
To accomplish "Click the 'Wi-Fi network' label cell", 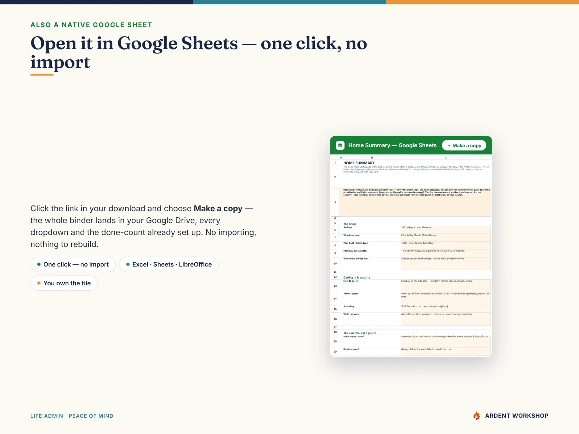I will pyautogui.click(x=372, y=319).
